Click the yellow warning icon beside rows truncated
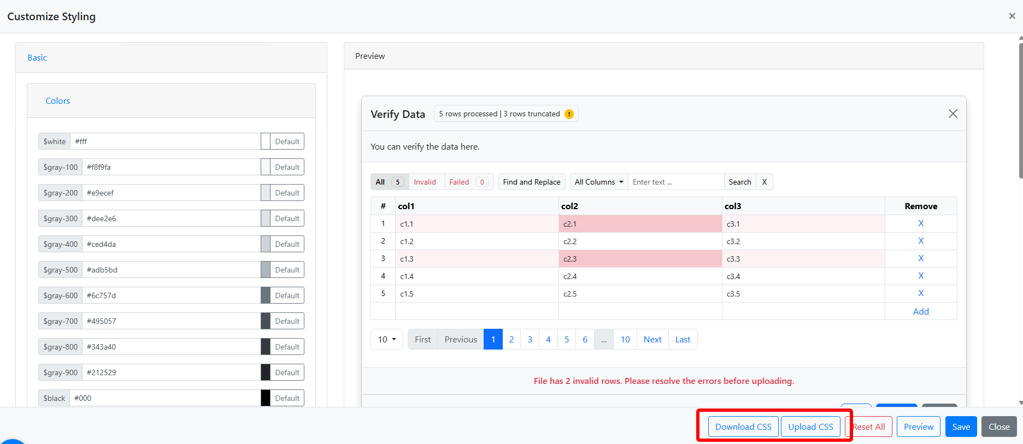Screen dimensions: 1023x444 pyautogui.click(x=569, y=114)
